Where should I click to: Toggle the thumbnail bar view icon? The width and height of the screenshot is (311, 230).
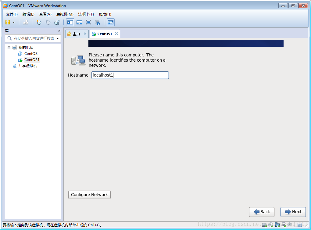[79, 22]
